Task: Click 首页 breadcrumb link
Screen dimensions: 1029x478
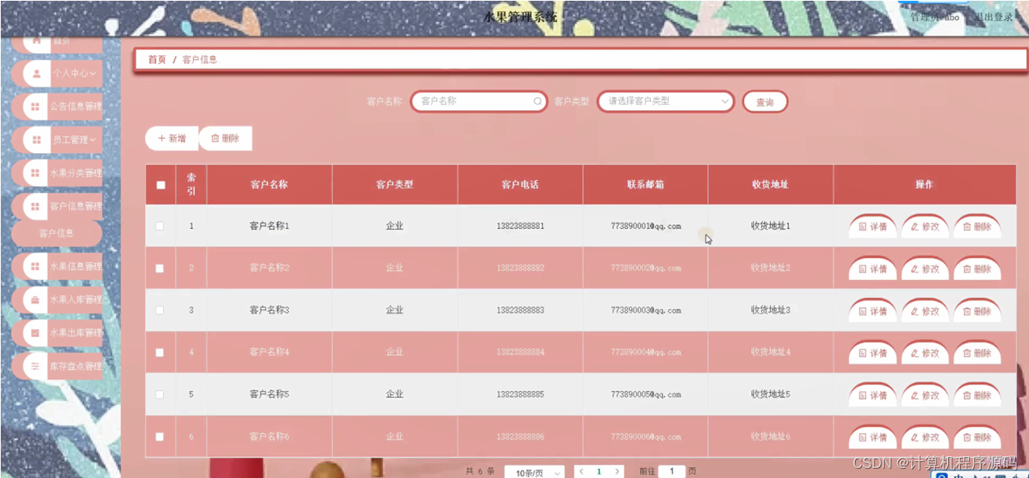Action: point(157,60)
